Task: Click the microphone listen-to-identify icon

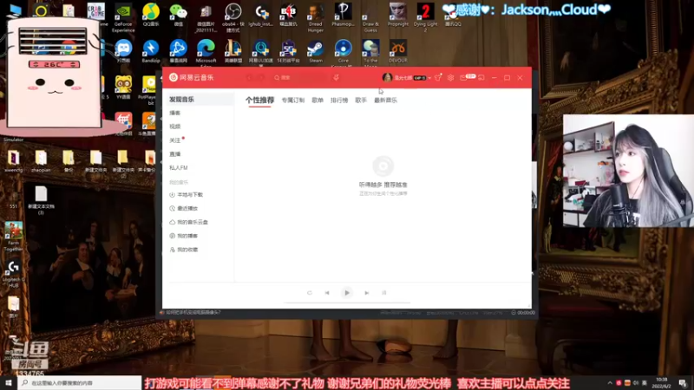Action: 337,77
